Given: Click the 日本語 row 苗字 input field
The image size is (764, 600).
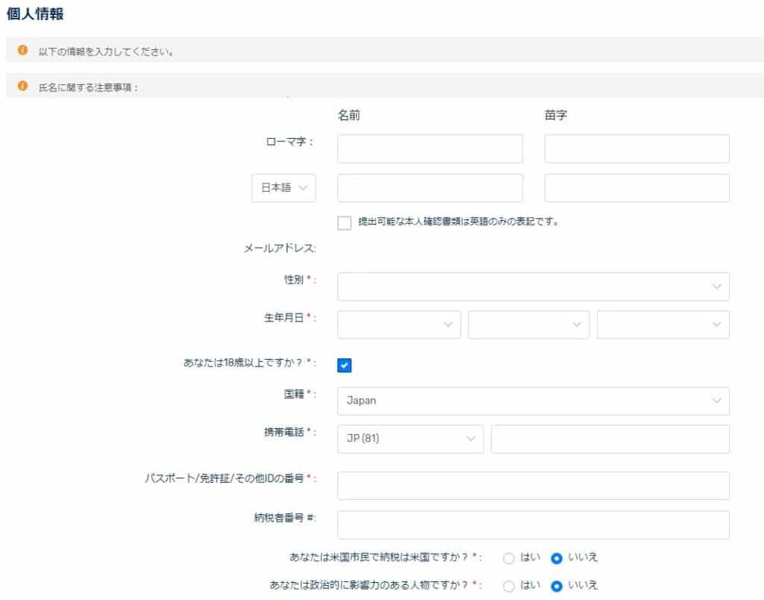Looking at the screenshot, I should click(637, 187).
